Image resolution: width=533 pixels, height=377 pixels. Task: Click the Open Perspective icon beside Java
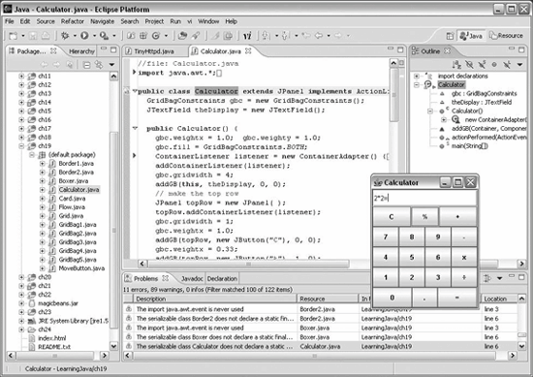click(450, 36)
